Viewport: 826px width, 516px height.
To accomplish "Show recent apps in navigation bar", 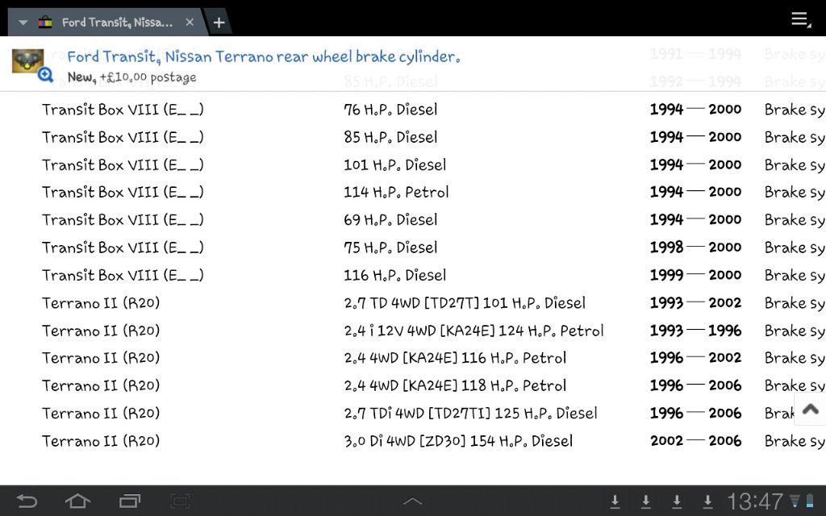I will point(129,501).
